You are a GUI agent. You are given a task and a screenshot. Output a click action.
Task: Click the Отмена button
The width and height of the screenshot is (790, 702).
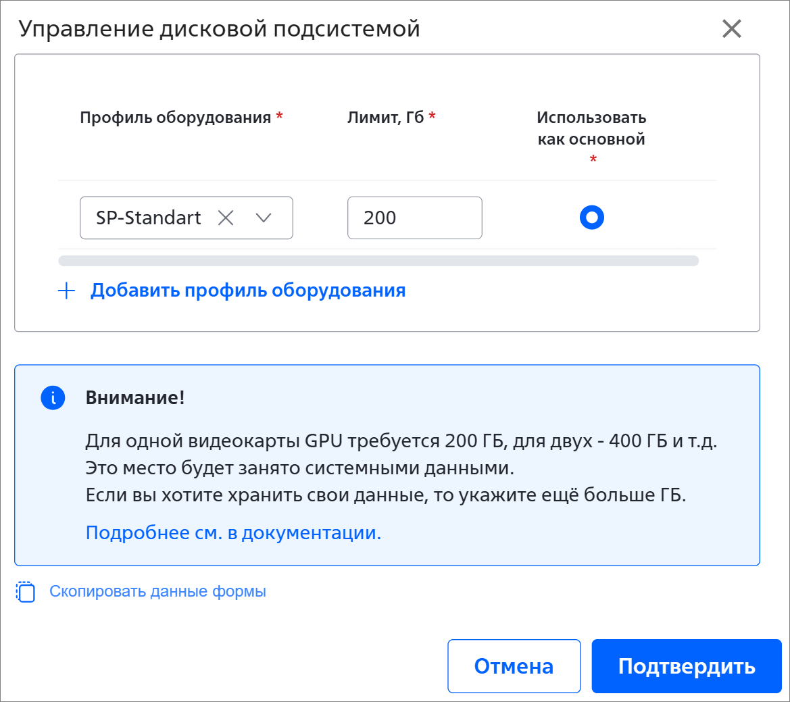514,666
